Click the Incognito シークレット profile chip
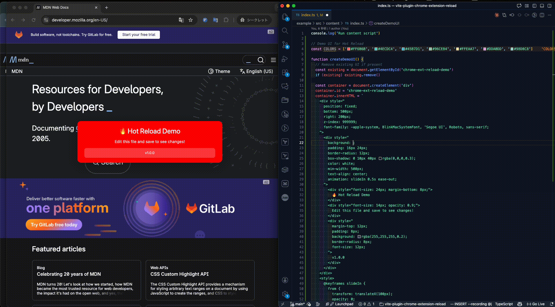This screenshot has width=555, height=307. 254,20
